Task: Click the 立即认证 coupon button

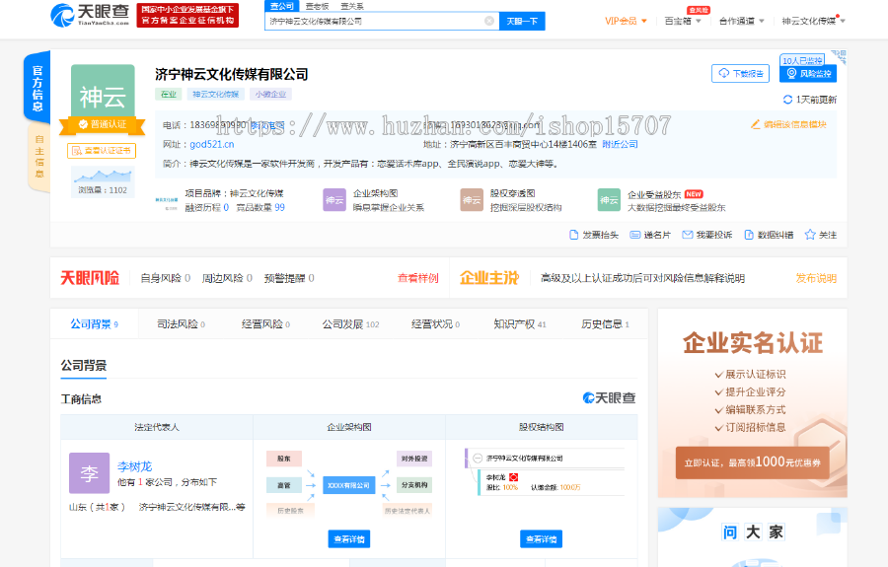Action: 752,462
